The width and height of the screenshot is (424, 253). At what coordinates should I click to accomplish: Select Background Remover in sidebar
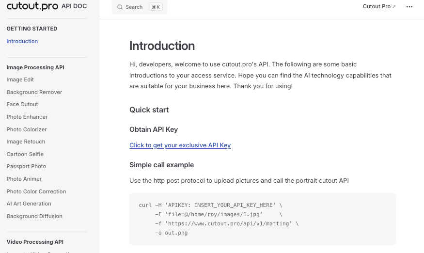point(34,92)
